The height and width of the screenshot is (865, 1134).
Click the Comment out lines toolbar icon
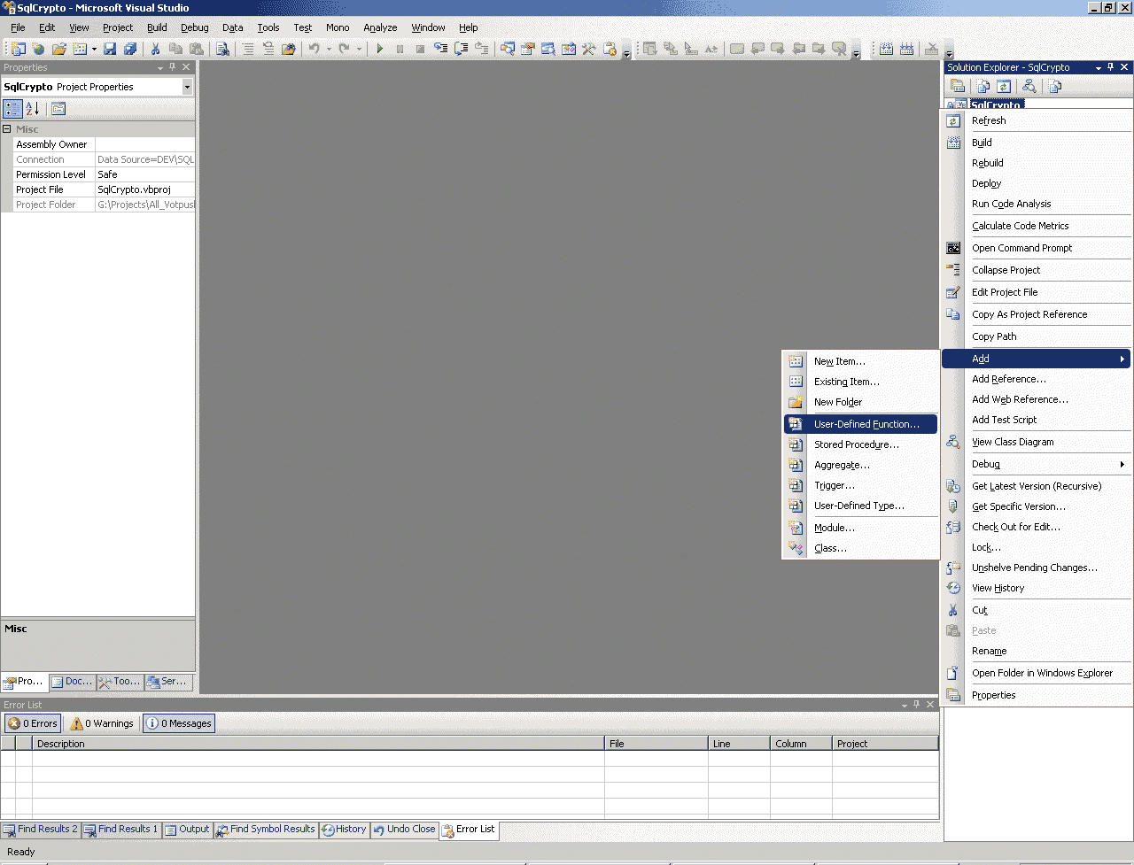click(248, 50)
